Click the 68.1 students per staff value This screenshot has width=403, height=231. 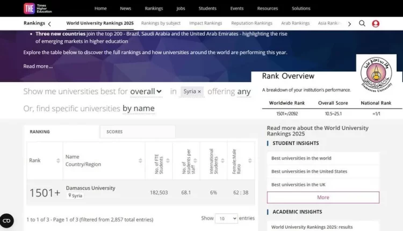pos(186,192)
